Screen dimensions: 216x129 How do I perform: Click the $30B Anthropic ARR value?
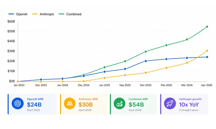coord(86,105)
